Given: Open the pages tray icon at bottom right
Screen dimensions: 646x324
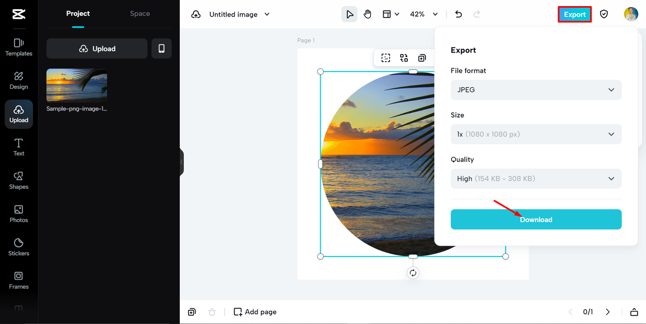Looking at the screenshot, I should 634,312.
